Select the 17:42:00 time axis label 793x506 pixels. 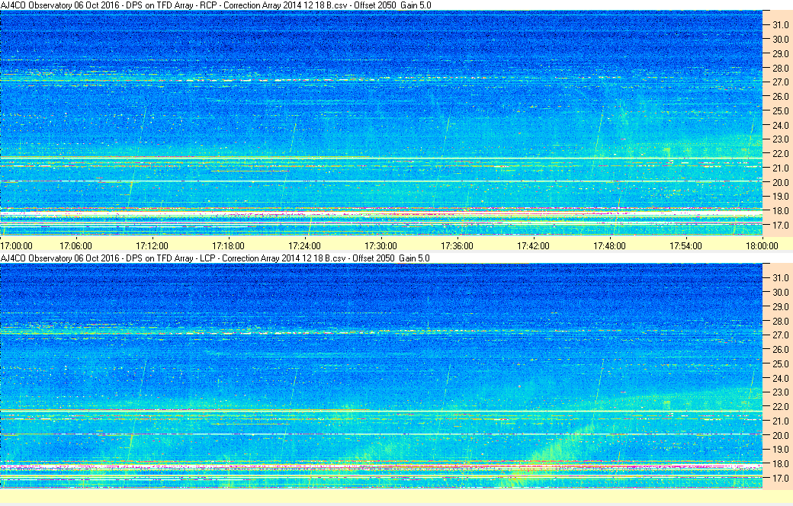[533, 245]
